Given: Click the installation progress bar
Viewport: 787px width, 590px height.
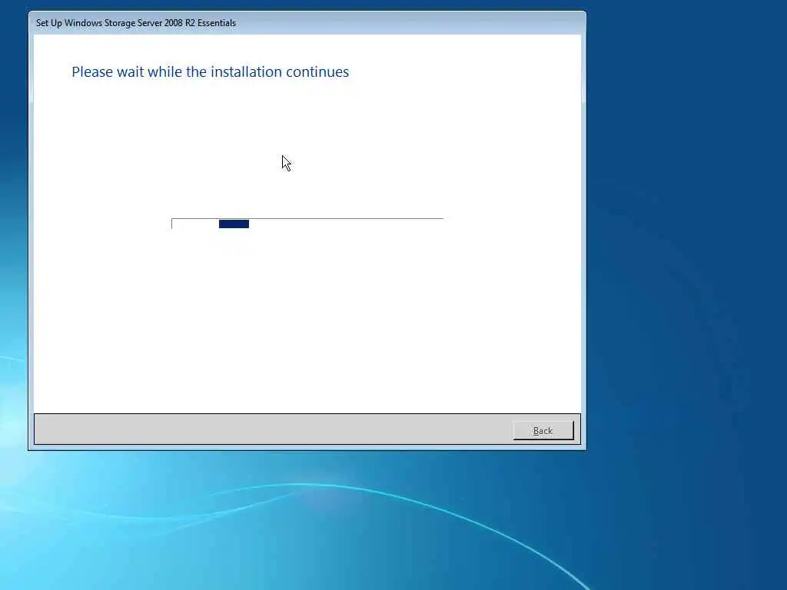Looking at the screenshot, I should click(307, 224).
